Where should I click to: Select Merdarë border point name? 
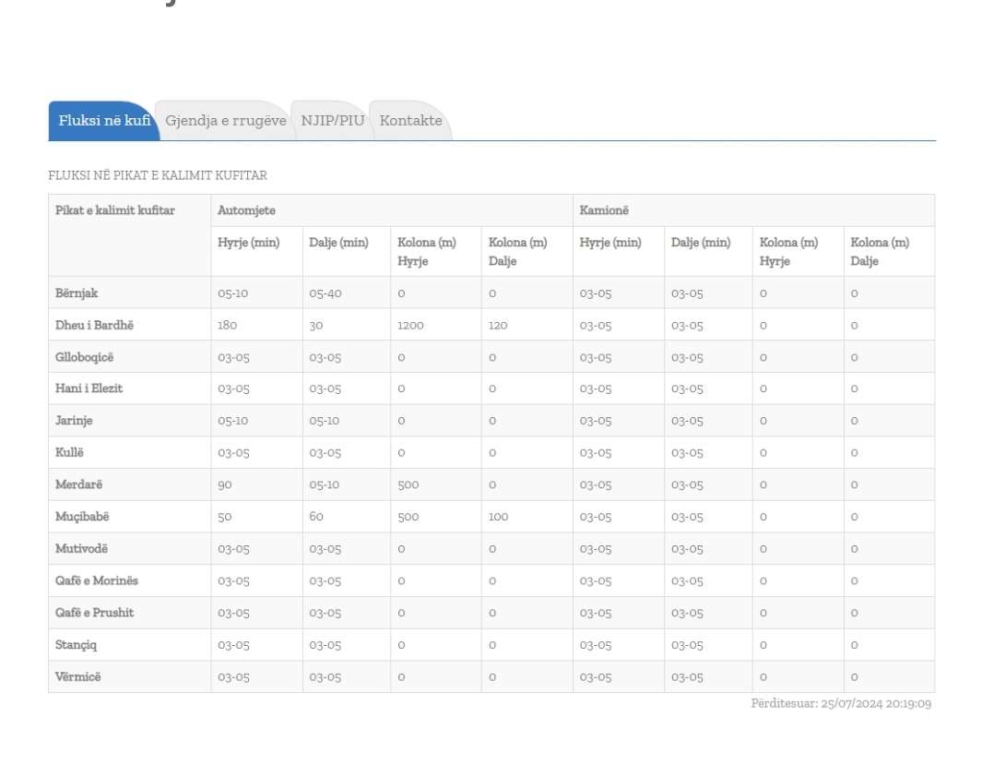coord(78,484)
